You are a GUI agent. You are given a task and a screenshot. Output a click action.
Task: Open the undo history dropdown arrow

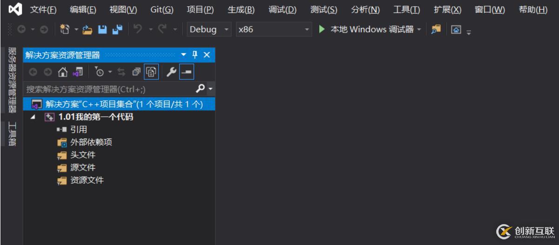click(x=151, y=30)
